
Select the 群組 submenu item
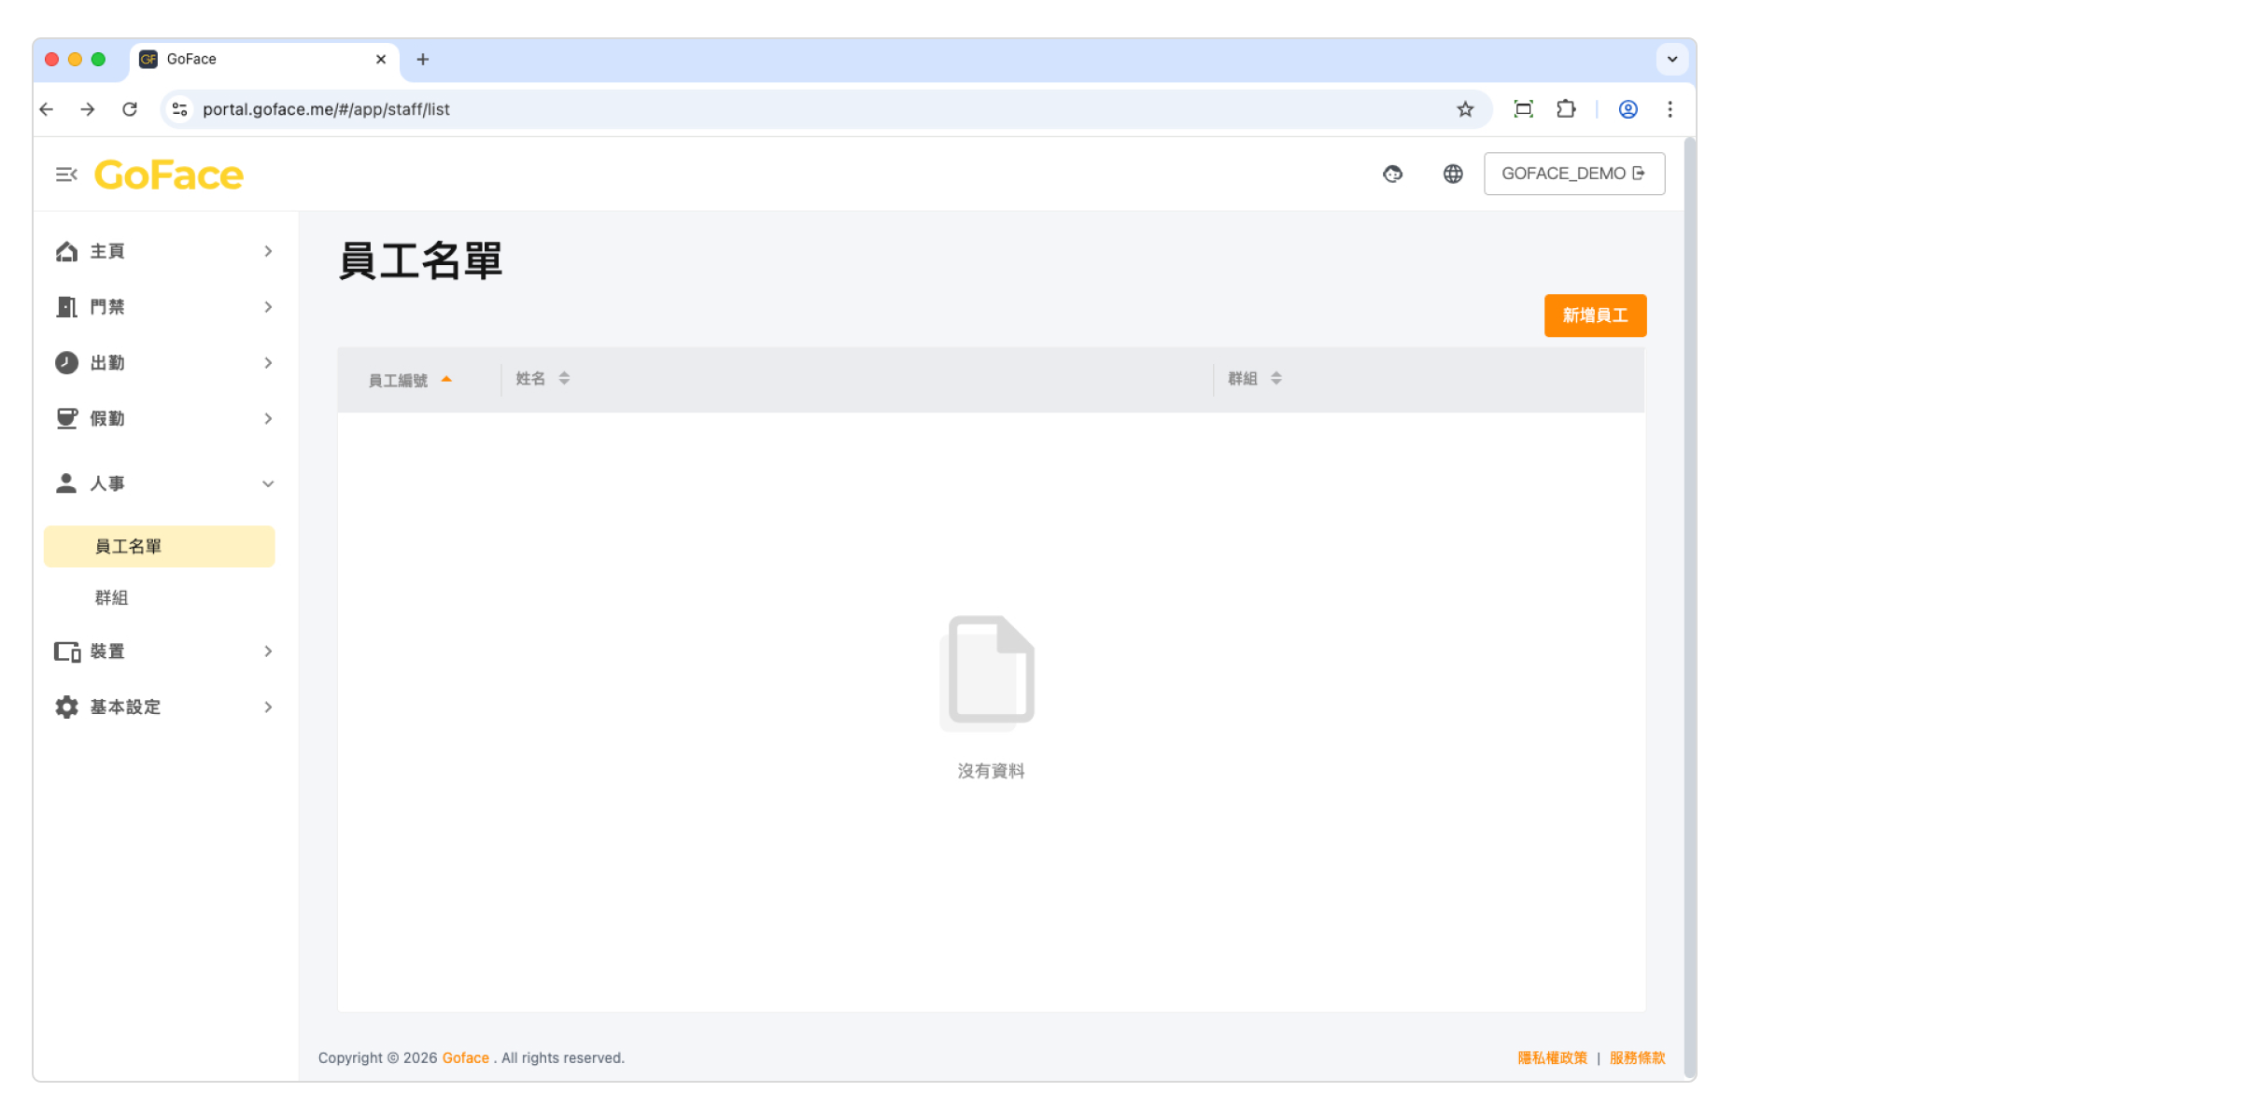(111, 597)
